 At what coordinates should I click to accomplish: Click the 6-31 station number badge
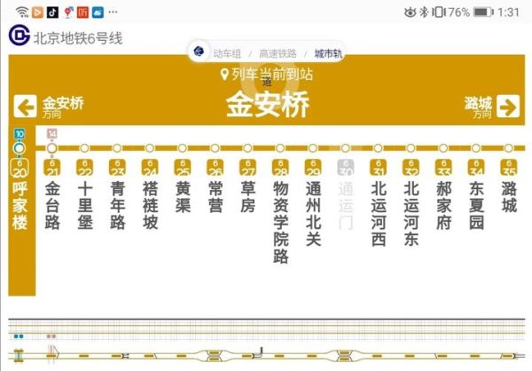click(378, 168)
